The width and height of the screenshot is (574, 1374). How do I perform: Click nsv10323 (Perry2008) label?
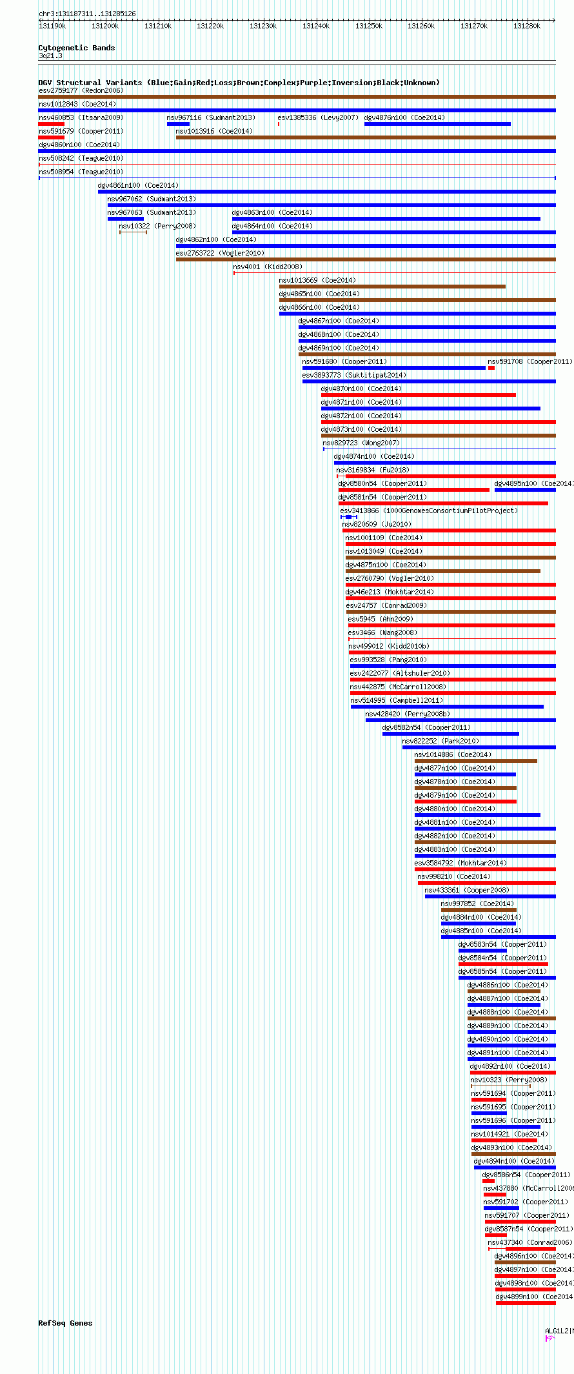click(509, 1080)
